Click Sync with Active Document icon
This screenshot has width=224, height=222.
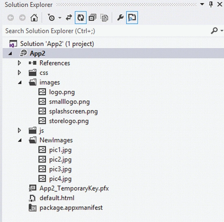(x=69, y=18)
